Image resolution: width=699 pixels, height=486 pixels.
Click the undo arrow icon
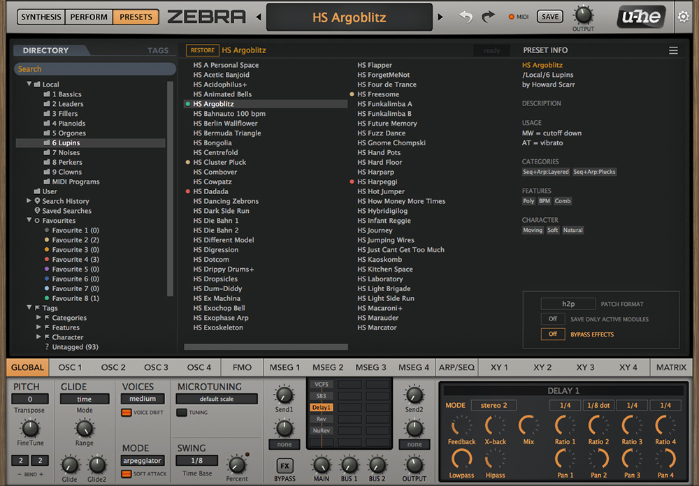466,17
